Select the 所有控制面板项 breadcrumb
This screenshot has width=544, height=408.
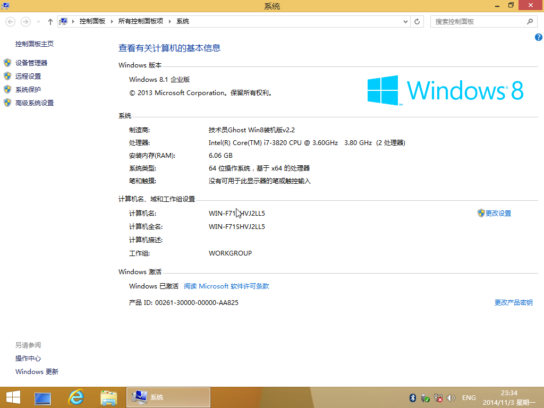(140, 21)
